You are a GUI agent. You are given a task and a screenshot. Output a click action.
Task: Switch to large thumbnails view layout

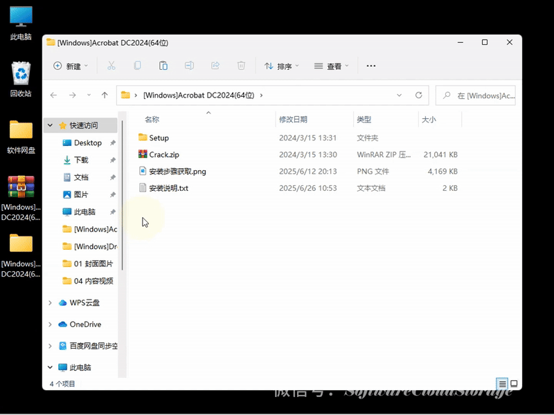[x=514, y=384]
